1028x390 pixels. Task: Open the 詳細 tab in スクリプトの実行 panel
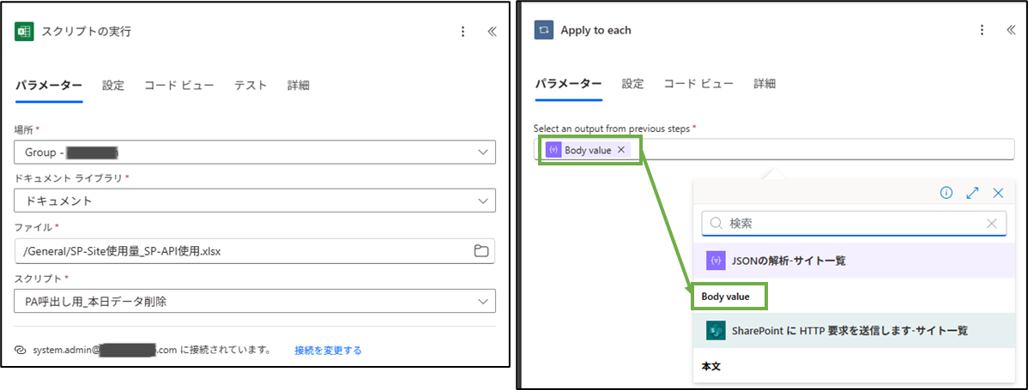point(299,85)
